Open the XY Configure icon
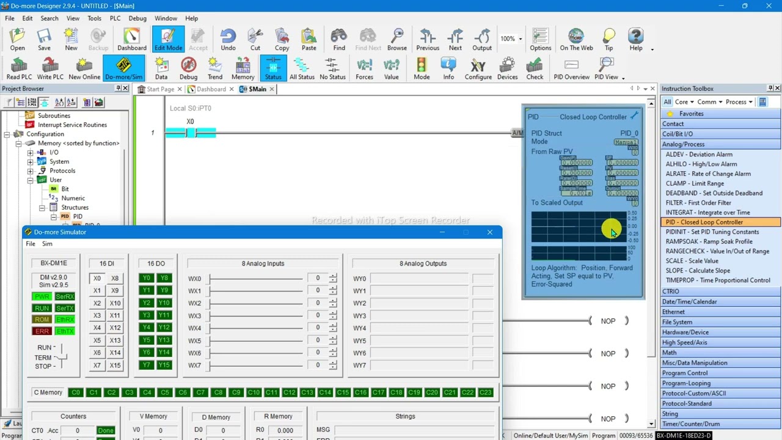The width and height of the screenshot is (782, 440). (478, 68)
